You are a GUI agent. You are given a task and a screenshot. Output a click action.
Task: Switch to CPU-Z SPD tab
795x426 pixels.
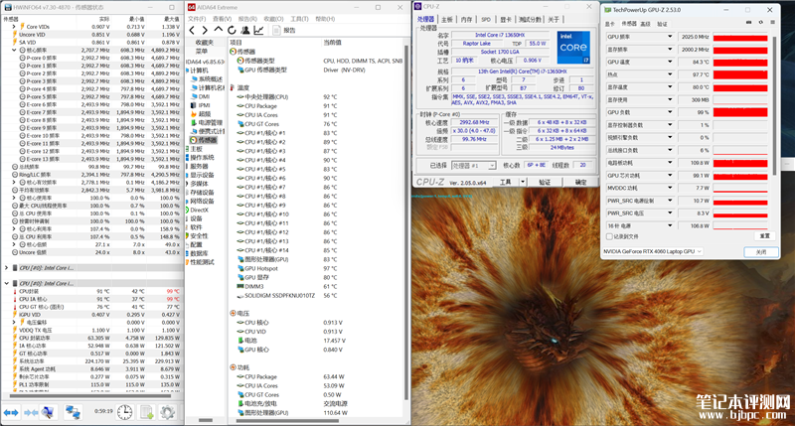(x=486, y=19)
